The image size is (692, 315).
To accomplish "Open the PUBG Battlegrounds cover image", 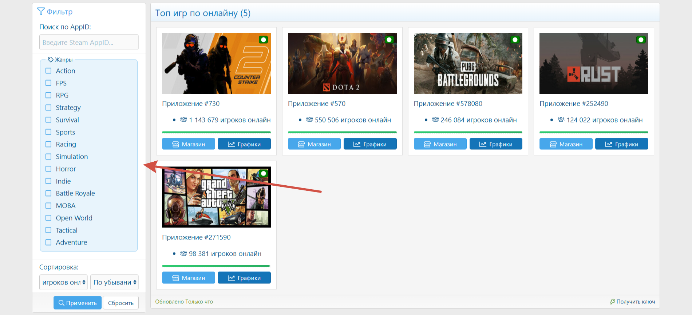I will click(x=468, y=64).
